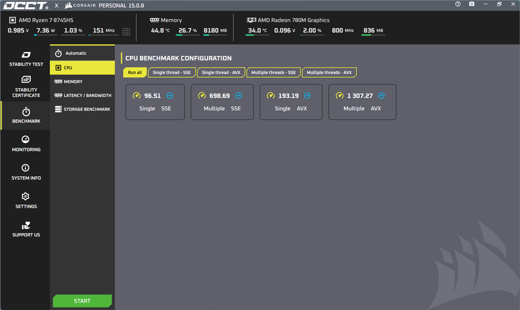Open details arrow for Multiple AVX score
The height and width of the screenshot is (310, 520).
coord(381,95)
